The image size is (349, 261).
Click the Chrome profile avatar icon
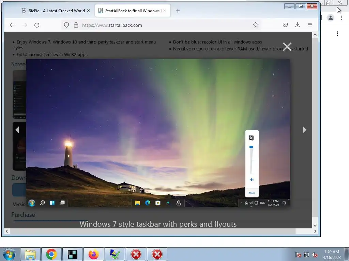tap(331, 18)
